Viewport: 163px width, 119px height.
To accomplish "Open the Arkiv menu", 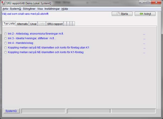I will coord(5,9).
